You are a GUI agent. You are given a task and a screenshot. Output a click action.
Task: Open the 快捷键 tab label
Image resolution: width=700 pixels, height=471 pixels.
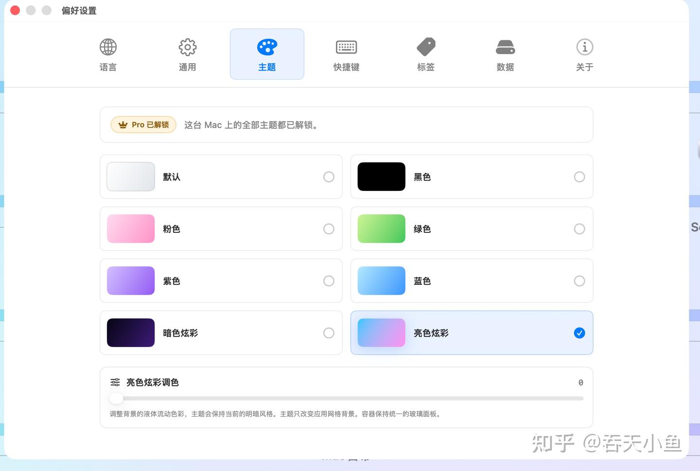(347, 67)
